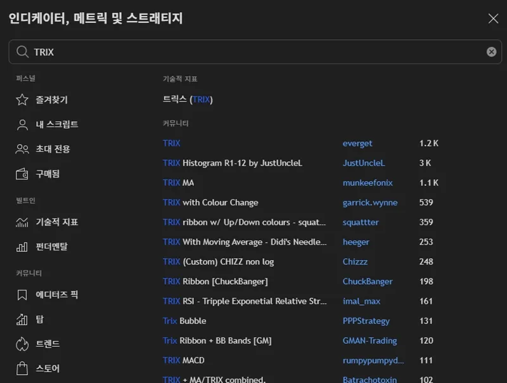Select the TRIX MACD script
This screenshot has height=383, width=507.
tap(183, 360)
